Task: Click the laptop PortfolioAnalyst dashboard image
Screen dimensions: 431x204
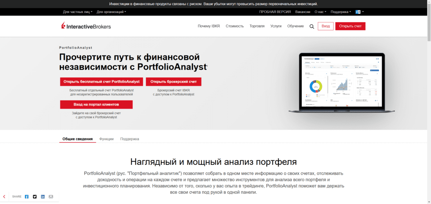Action: 342,83
